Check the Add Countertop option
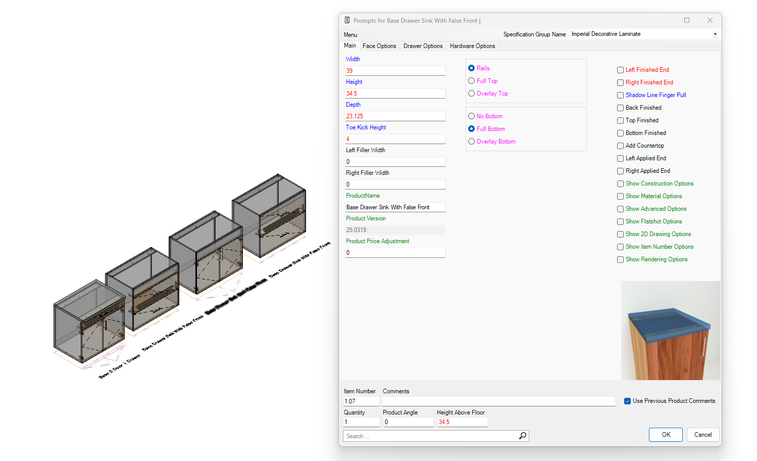Screen dimensions: 757x461 620,146
